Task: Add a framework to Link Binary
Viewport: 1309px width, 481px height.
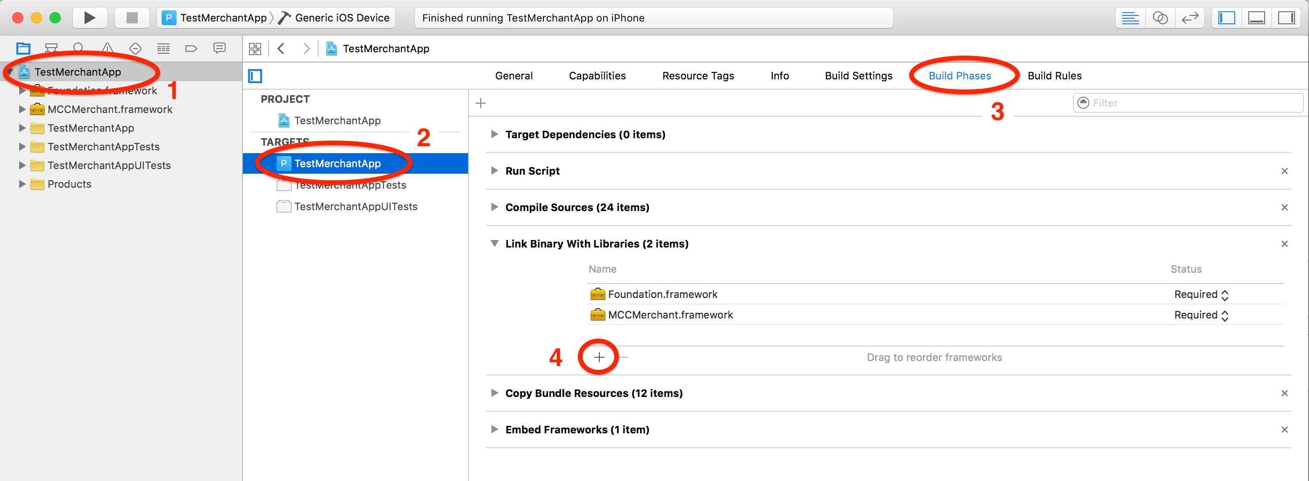Action: click(599, 358)
